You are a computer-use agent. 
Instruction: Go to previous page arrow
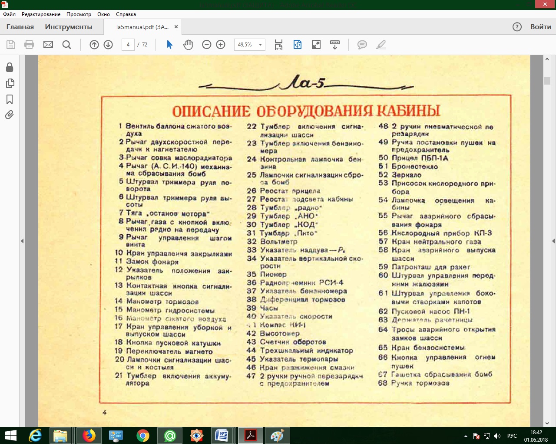pyautogui.click(x=94, y=45)
